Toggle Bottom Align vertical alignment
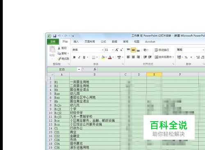 pyautogui.click(x=138, y=50)
